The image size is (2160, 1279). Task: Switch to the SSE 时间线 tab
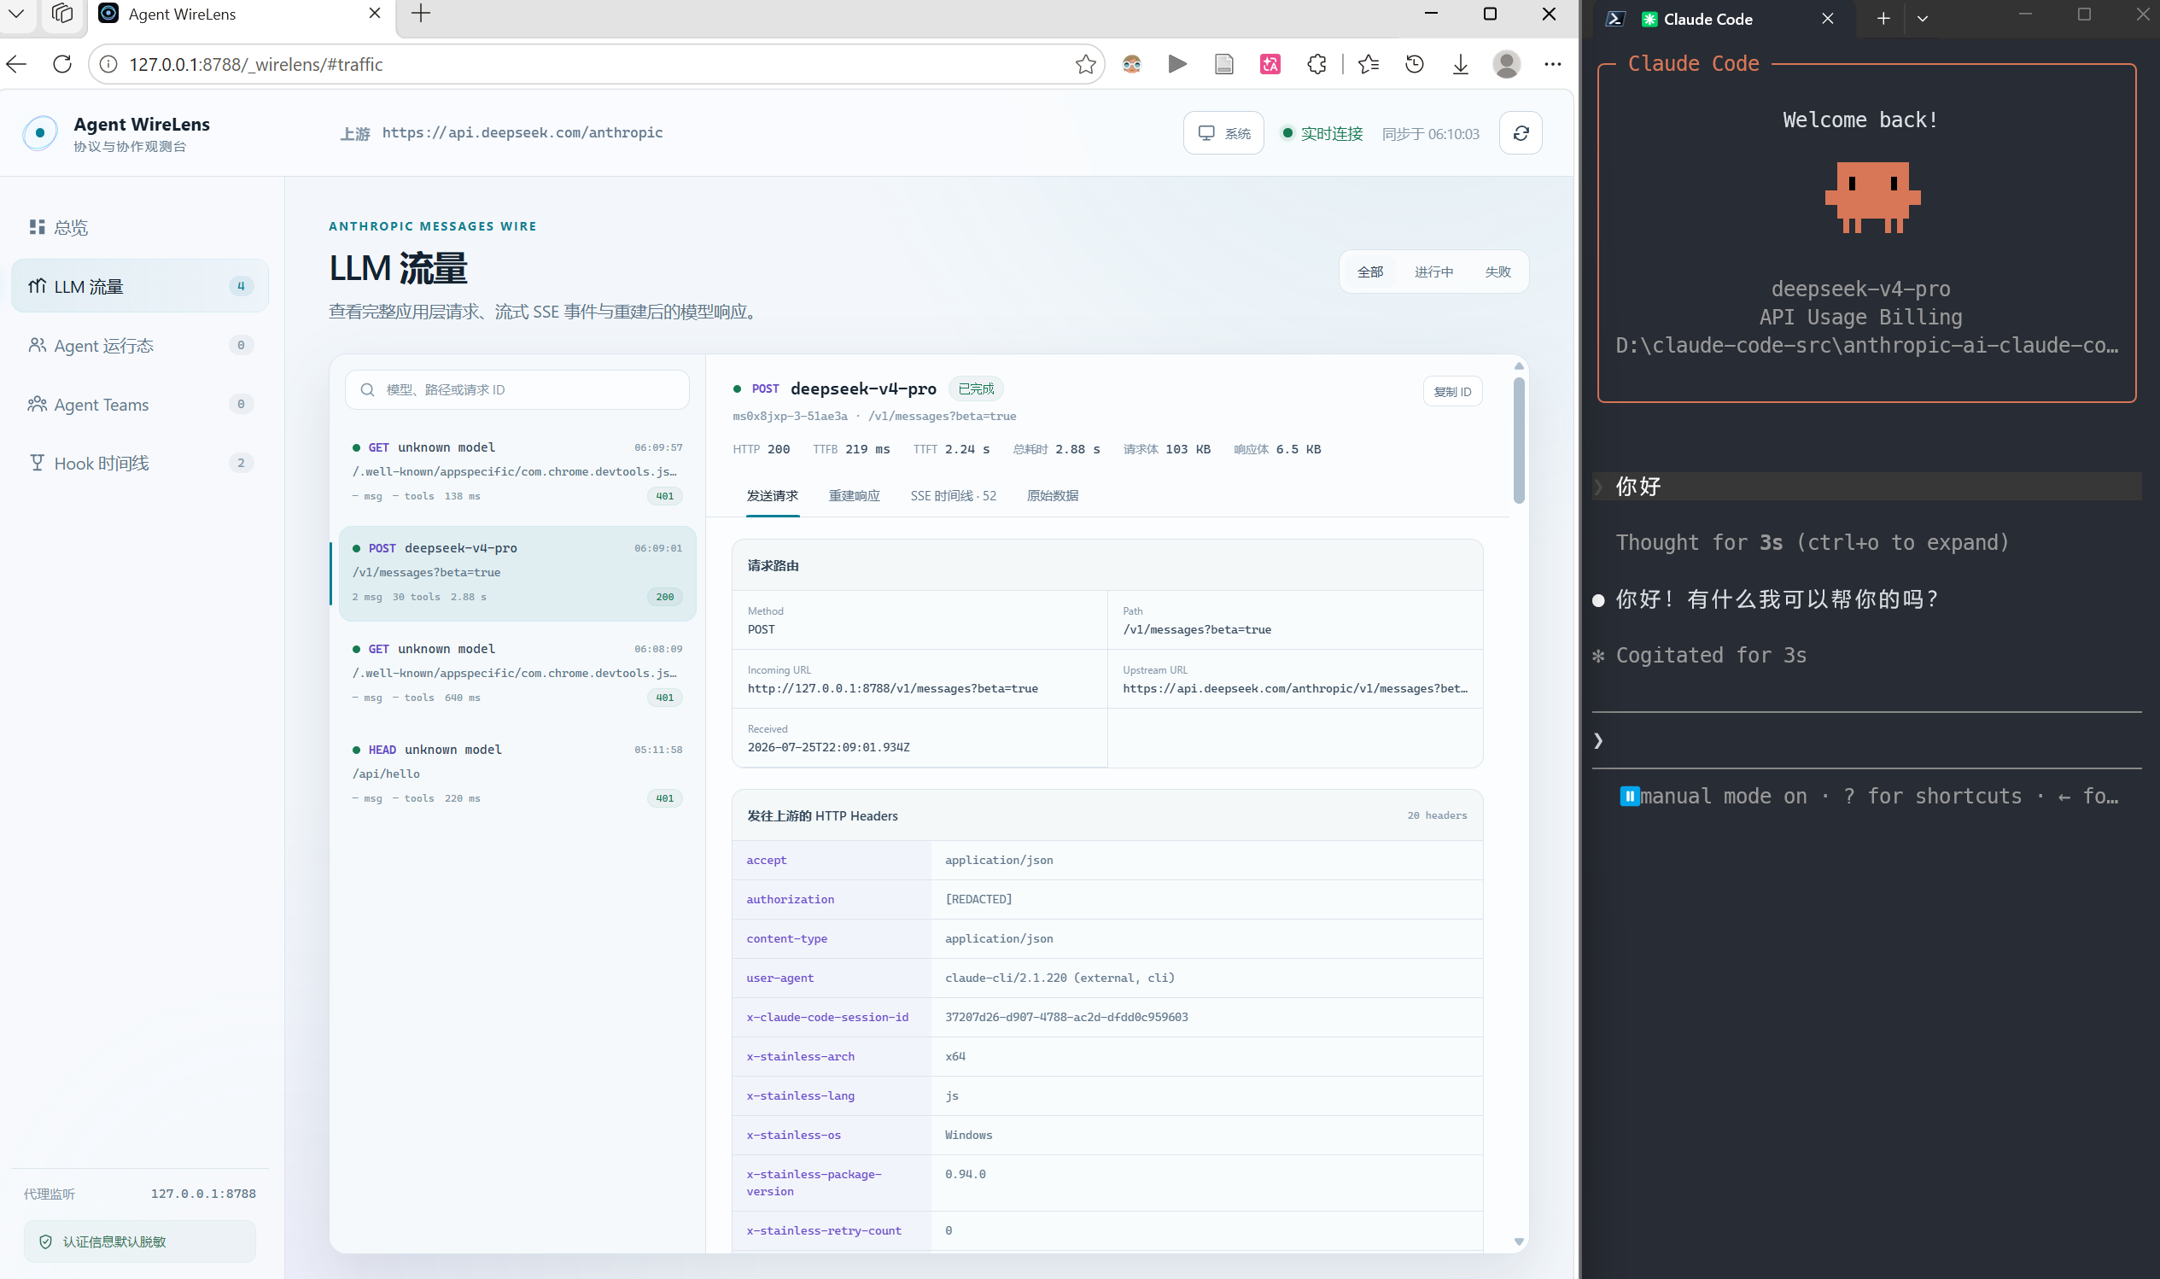[x=953, y=495]
